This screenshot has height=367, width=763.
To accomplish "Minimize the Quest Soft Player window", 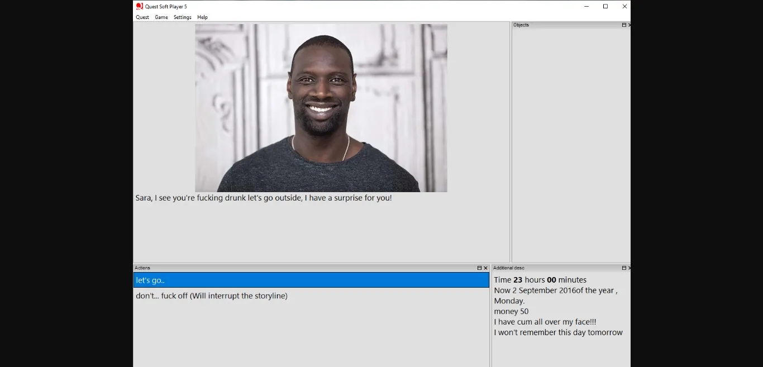I will click(x=586, y=7).
